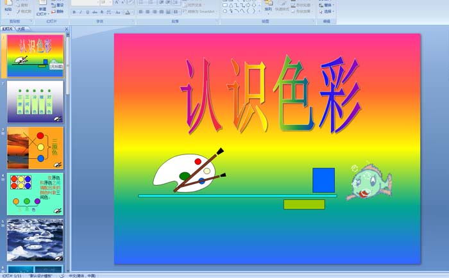The width and height of the screenshot is (449, 278).
Task: Open the Shape Outline menu
Action: tap(302, 5)
